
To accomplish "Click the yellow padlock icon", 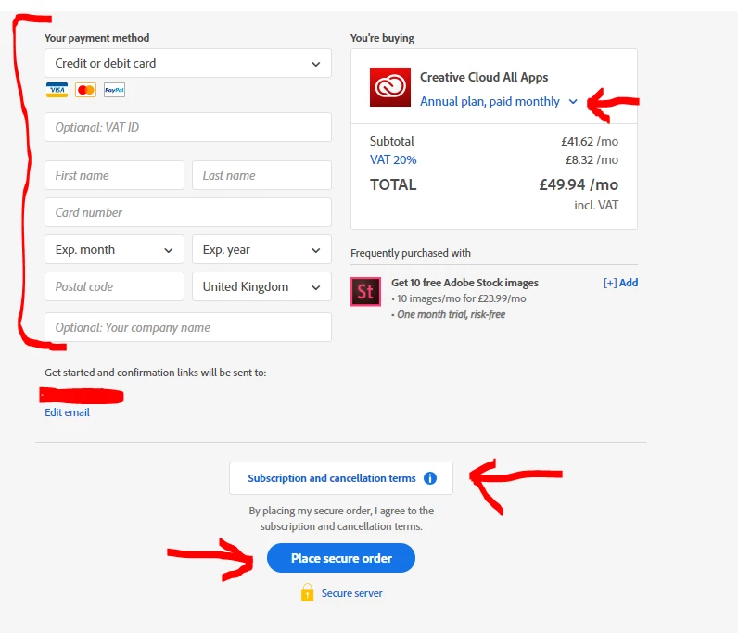I will [x=307, y=592].
